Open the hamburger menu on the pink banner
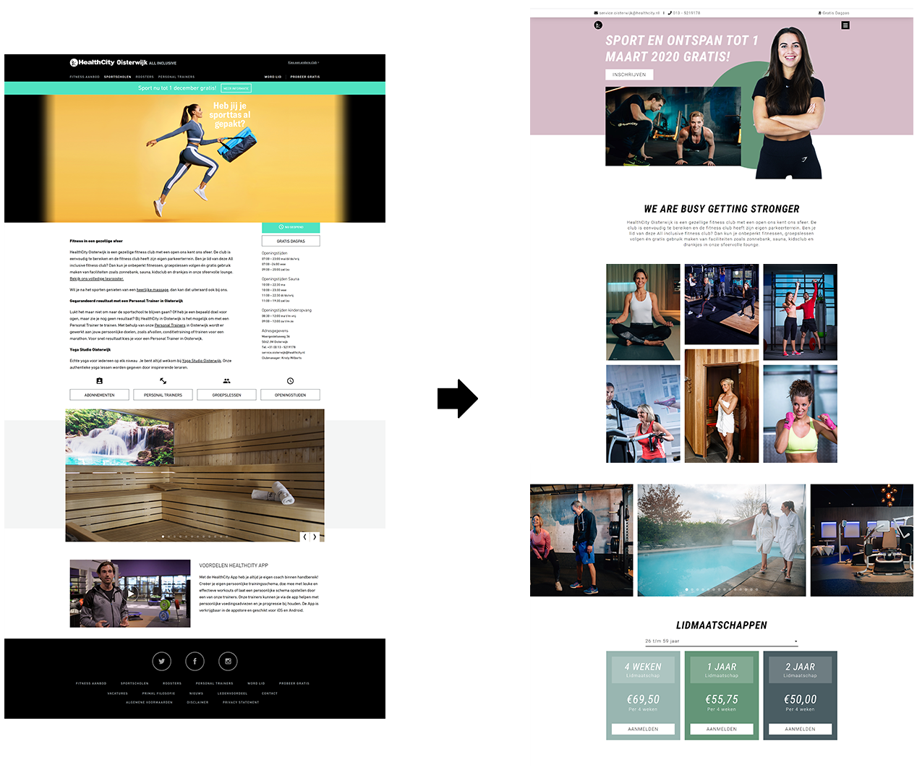The image size is (917, 773). 845,25
